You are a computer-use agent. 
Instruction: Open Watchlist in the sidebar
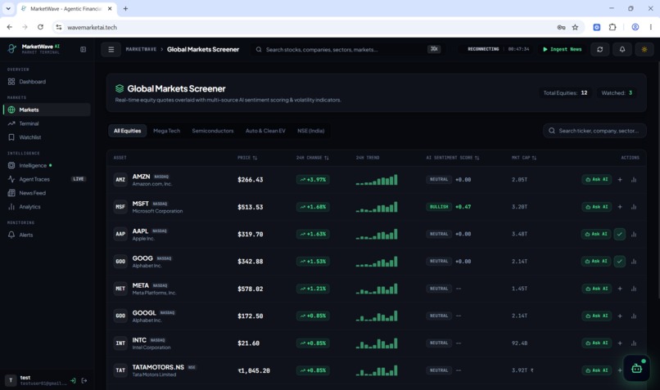(x=47, y=137)
